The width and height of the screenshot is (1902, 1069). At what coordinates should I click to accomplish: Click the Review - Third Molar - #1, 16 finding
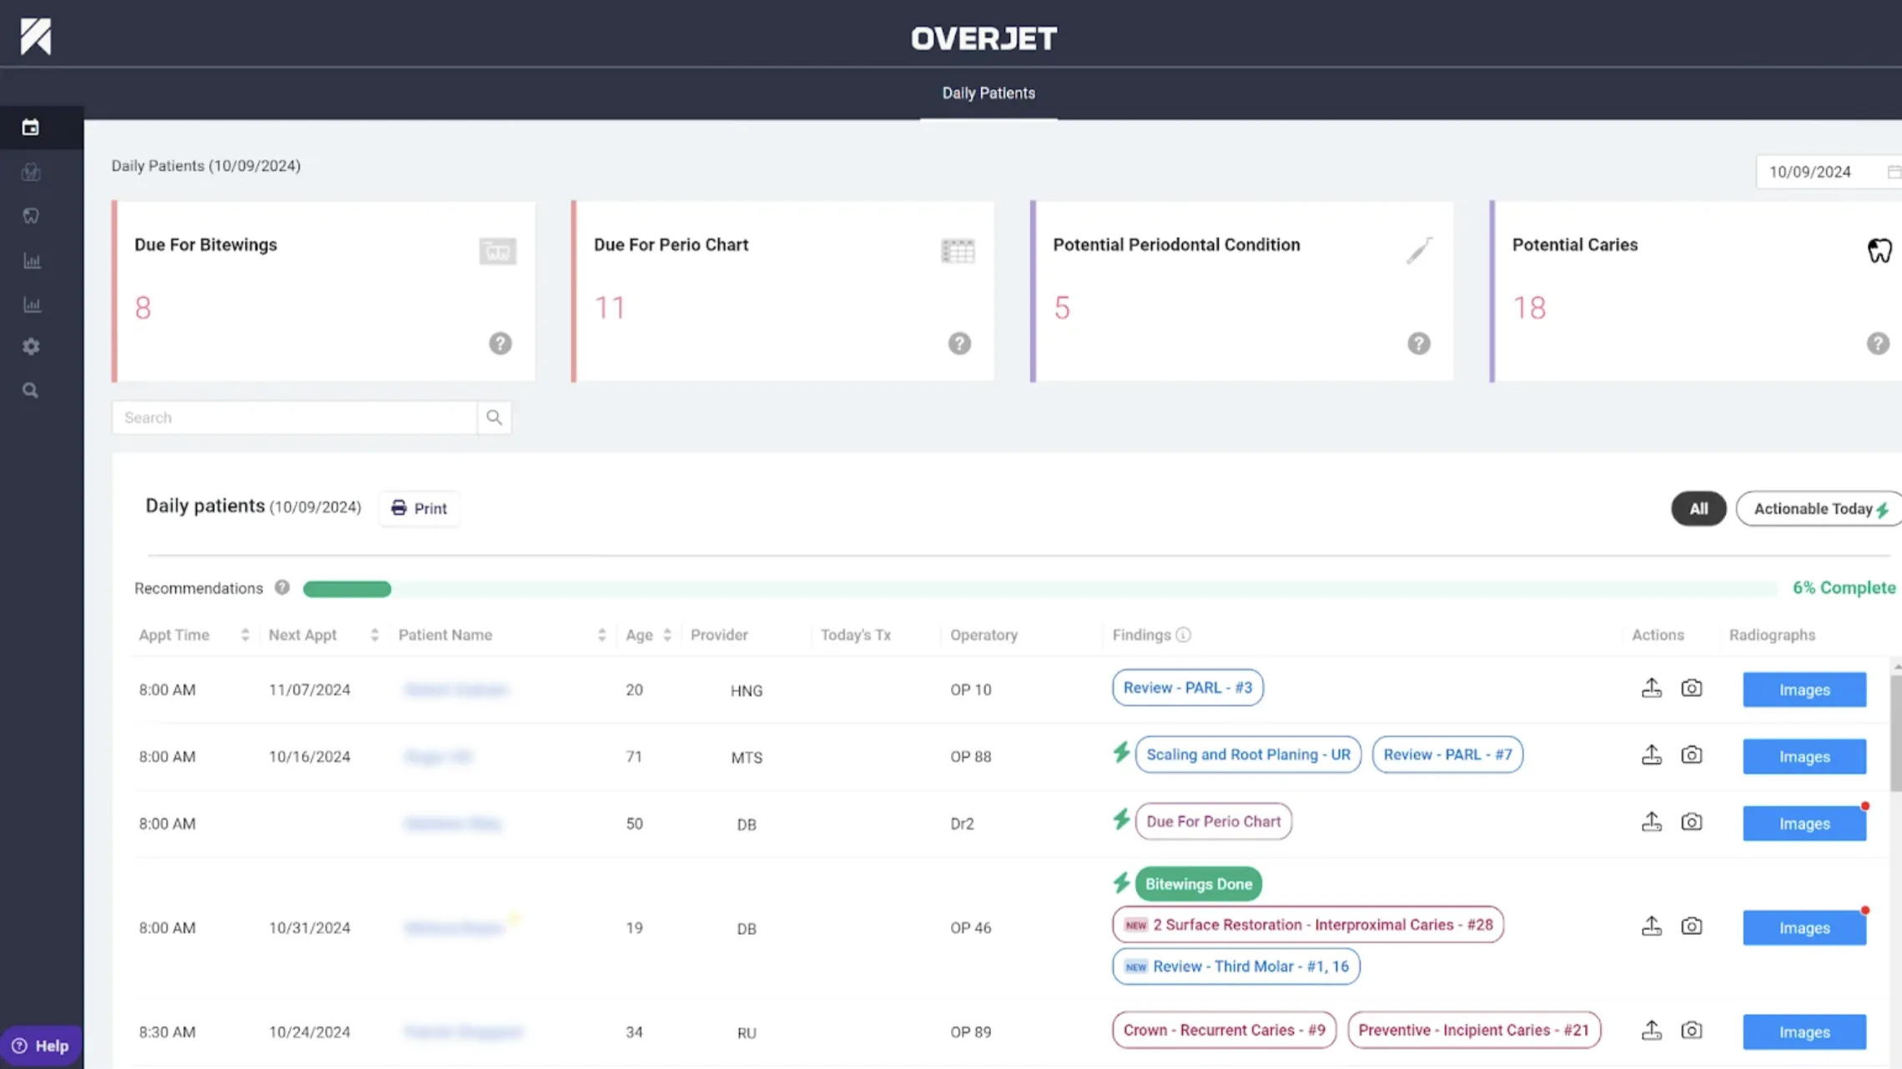pyautogui.click(x=1235, y=966)
